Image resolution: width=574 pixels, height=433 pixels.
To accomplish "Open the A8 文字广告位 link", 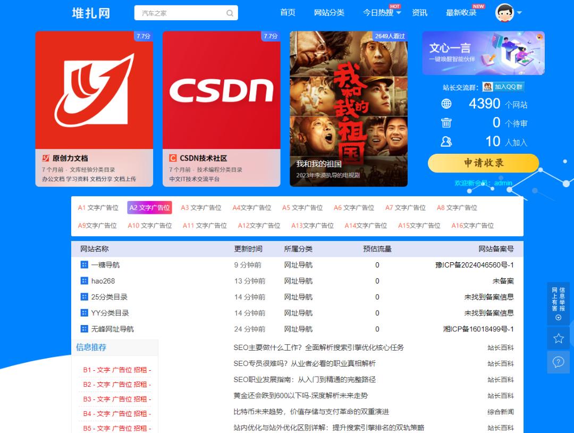I will click(457, 207).
